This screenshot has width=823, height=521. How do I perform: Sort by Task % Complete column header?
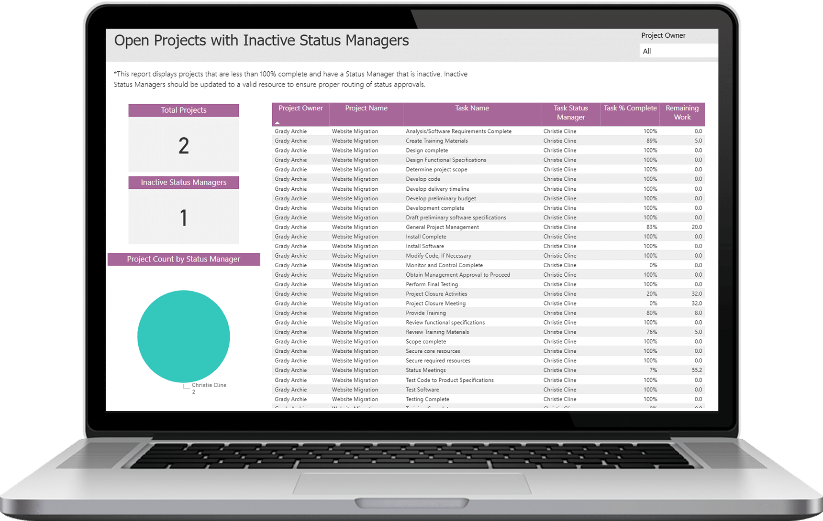tap(630, 109)
